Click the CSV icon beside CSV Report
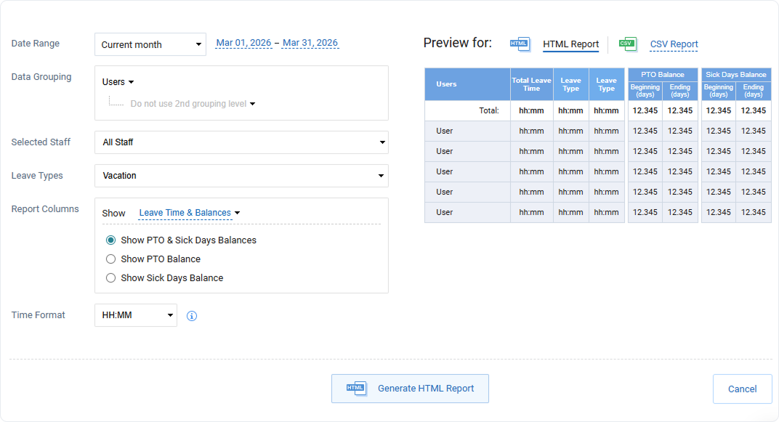Viewport: 779px width, 422px height. (627, 44)
